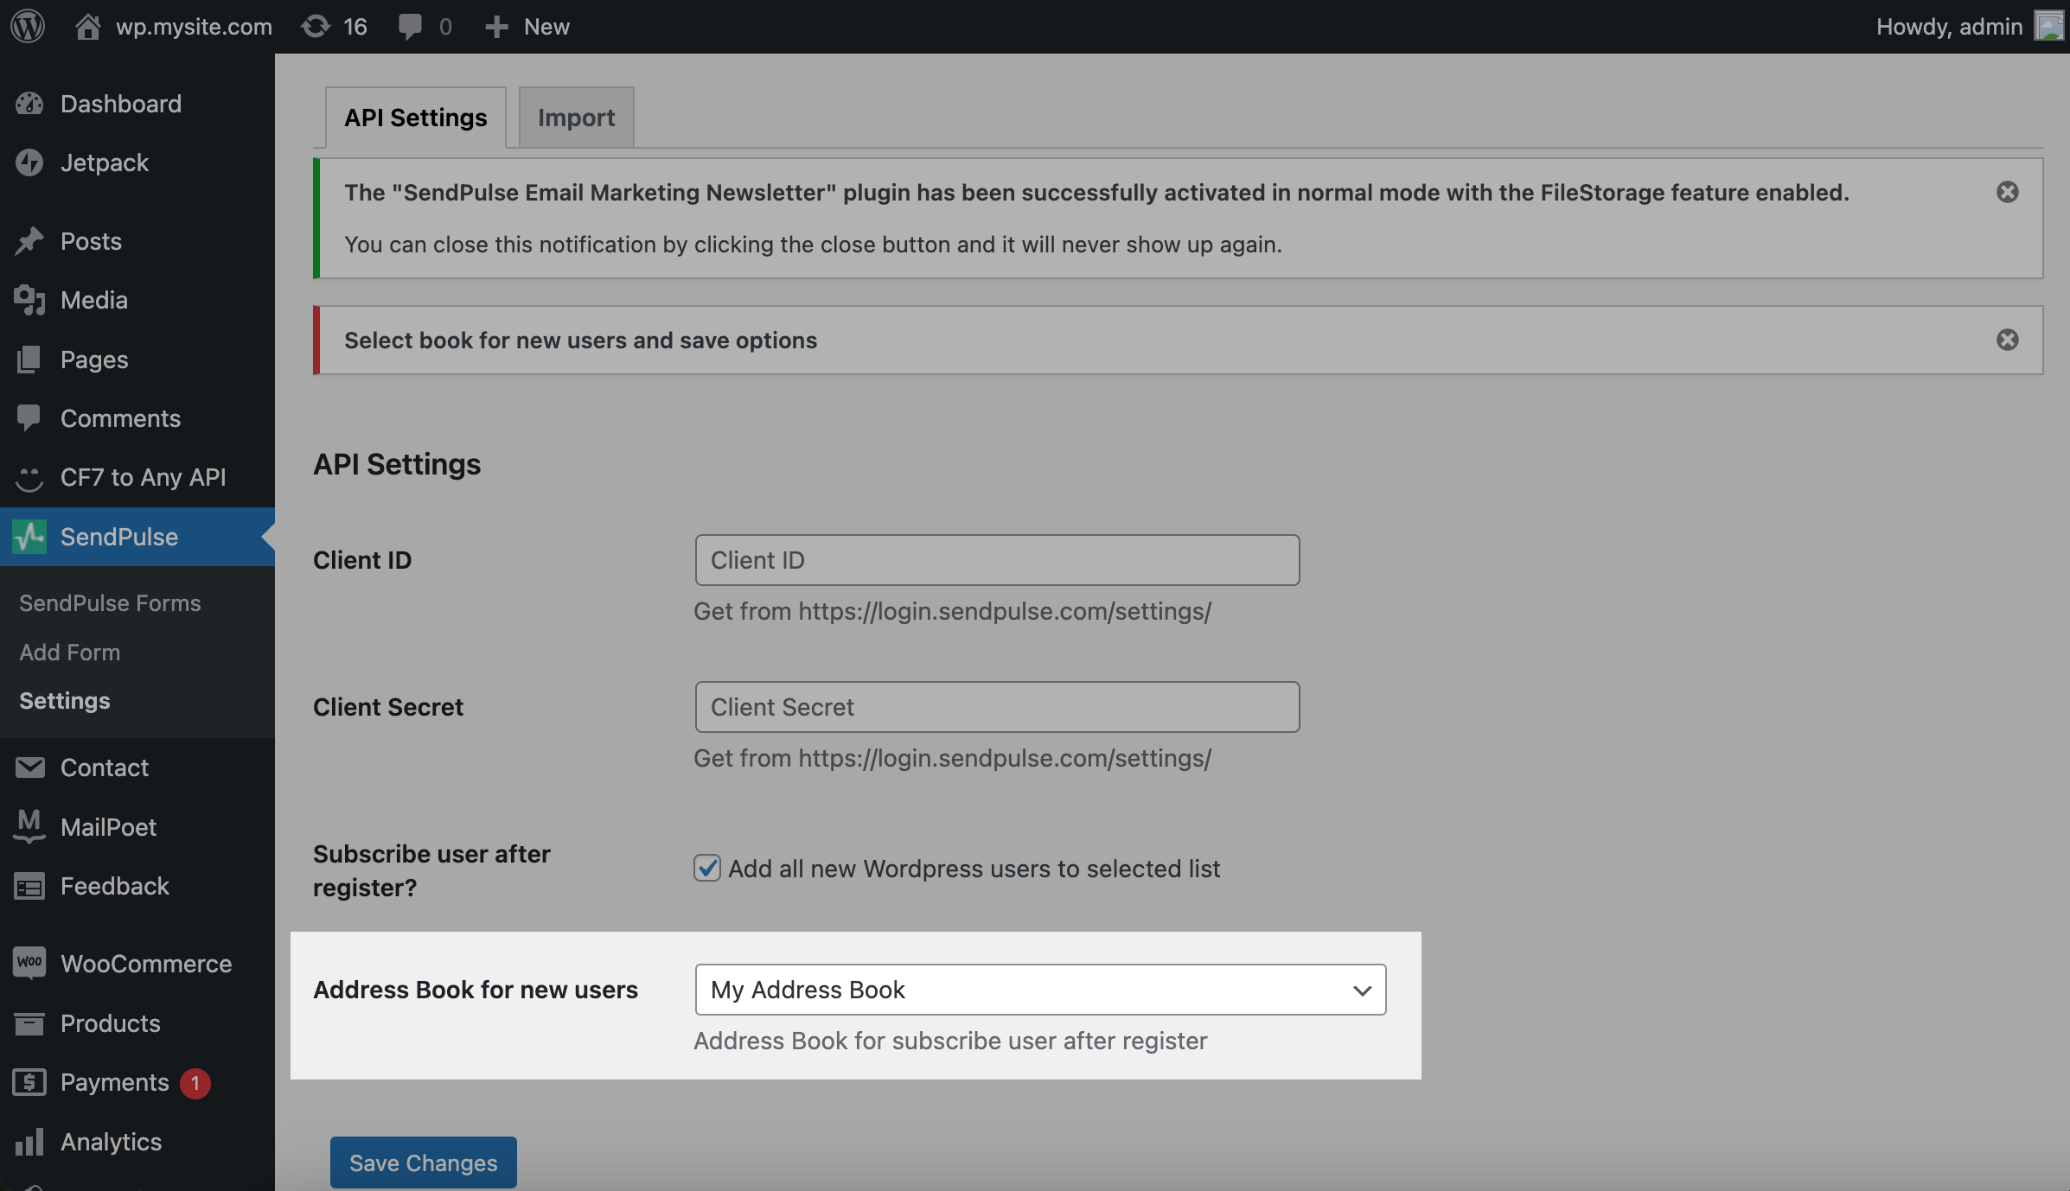Open Jetpack from the sidebar

tap(105, 162)
